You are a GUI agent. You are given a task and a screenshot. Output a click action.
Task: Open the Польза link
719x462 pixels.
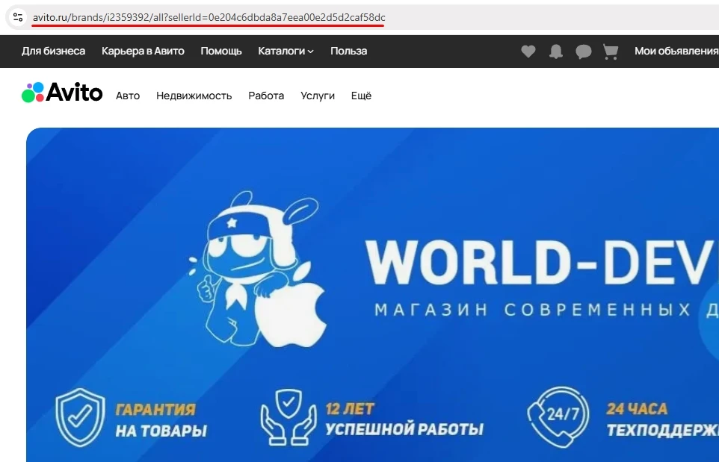coord(348,51)
